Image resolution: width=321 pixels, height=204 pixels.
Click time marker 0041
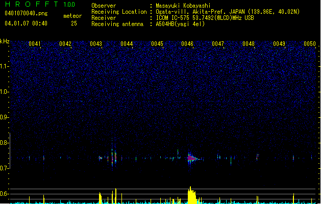coord(35,44)
